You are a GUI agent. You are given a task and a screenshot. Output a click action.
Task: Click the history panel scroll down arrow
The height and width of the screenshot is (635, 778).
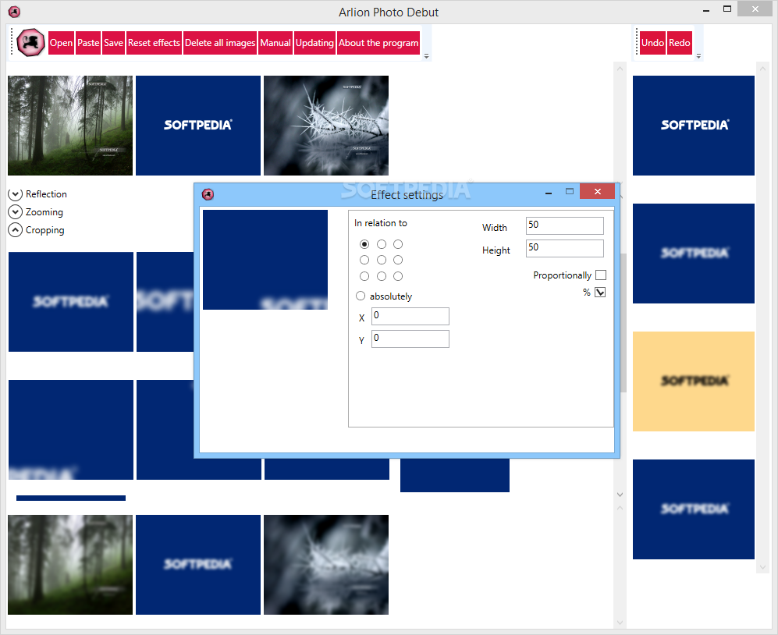point(762,567)
